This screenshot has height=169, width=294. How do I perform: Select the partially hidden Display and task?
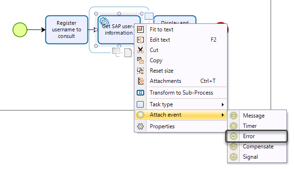(175, 20)
